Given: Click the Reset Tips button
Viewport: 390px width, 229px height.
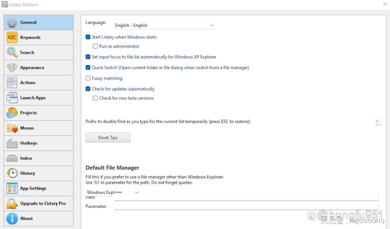Looking at the screenshot, I should (x=108, y=138).
